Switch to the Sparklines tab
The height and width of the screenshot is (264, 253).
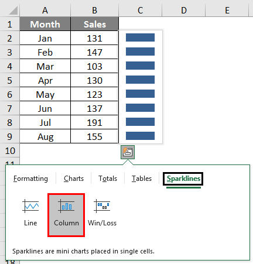click(x=183, y=179)
